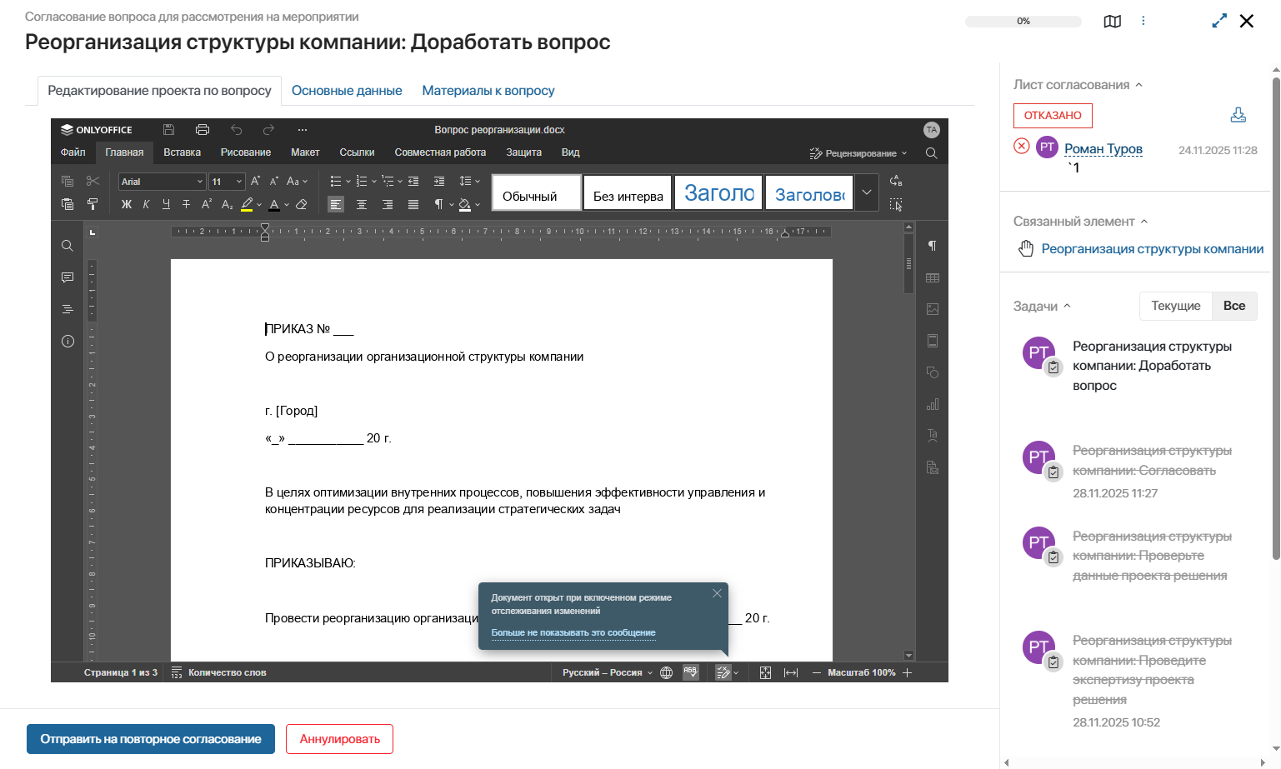Dismiss the track changes notification popup
The image size is (1281, 769).
point(717,594)
